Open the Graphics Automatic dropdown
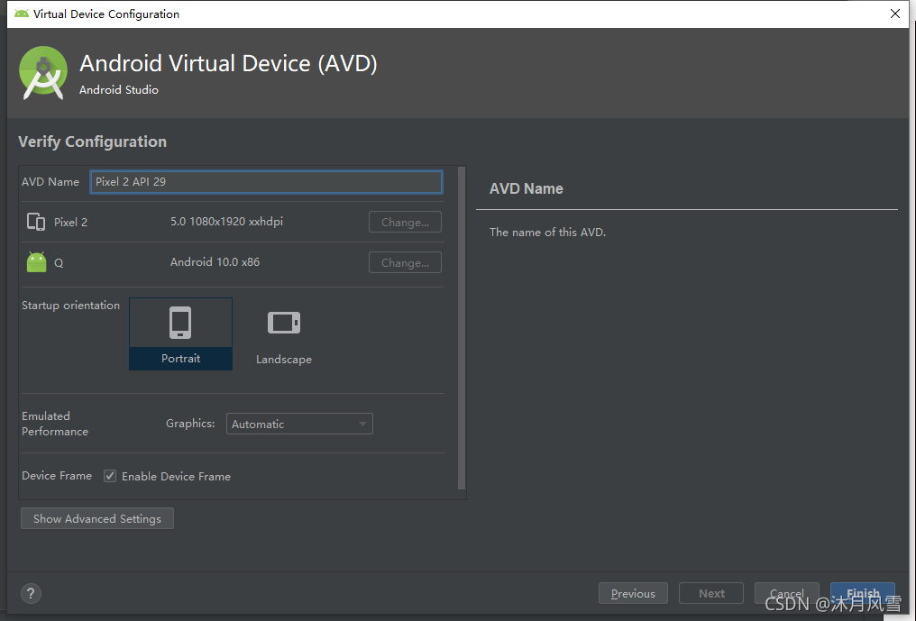Viewport: 916px width, 621px height. click(299, 425)
